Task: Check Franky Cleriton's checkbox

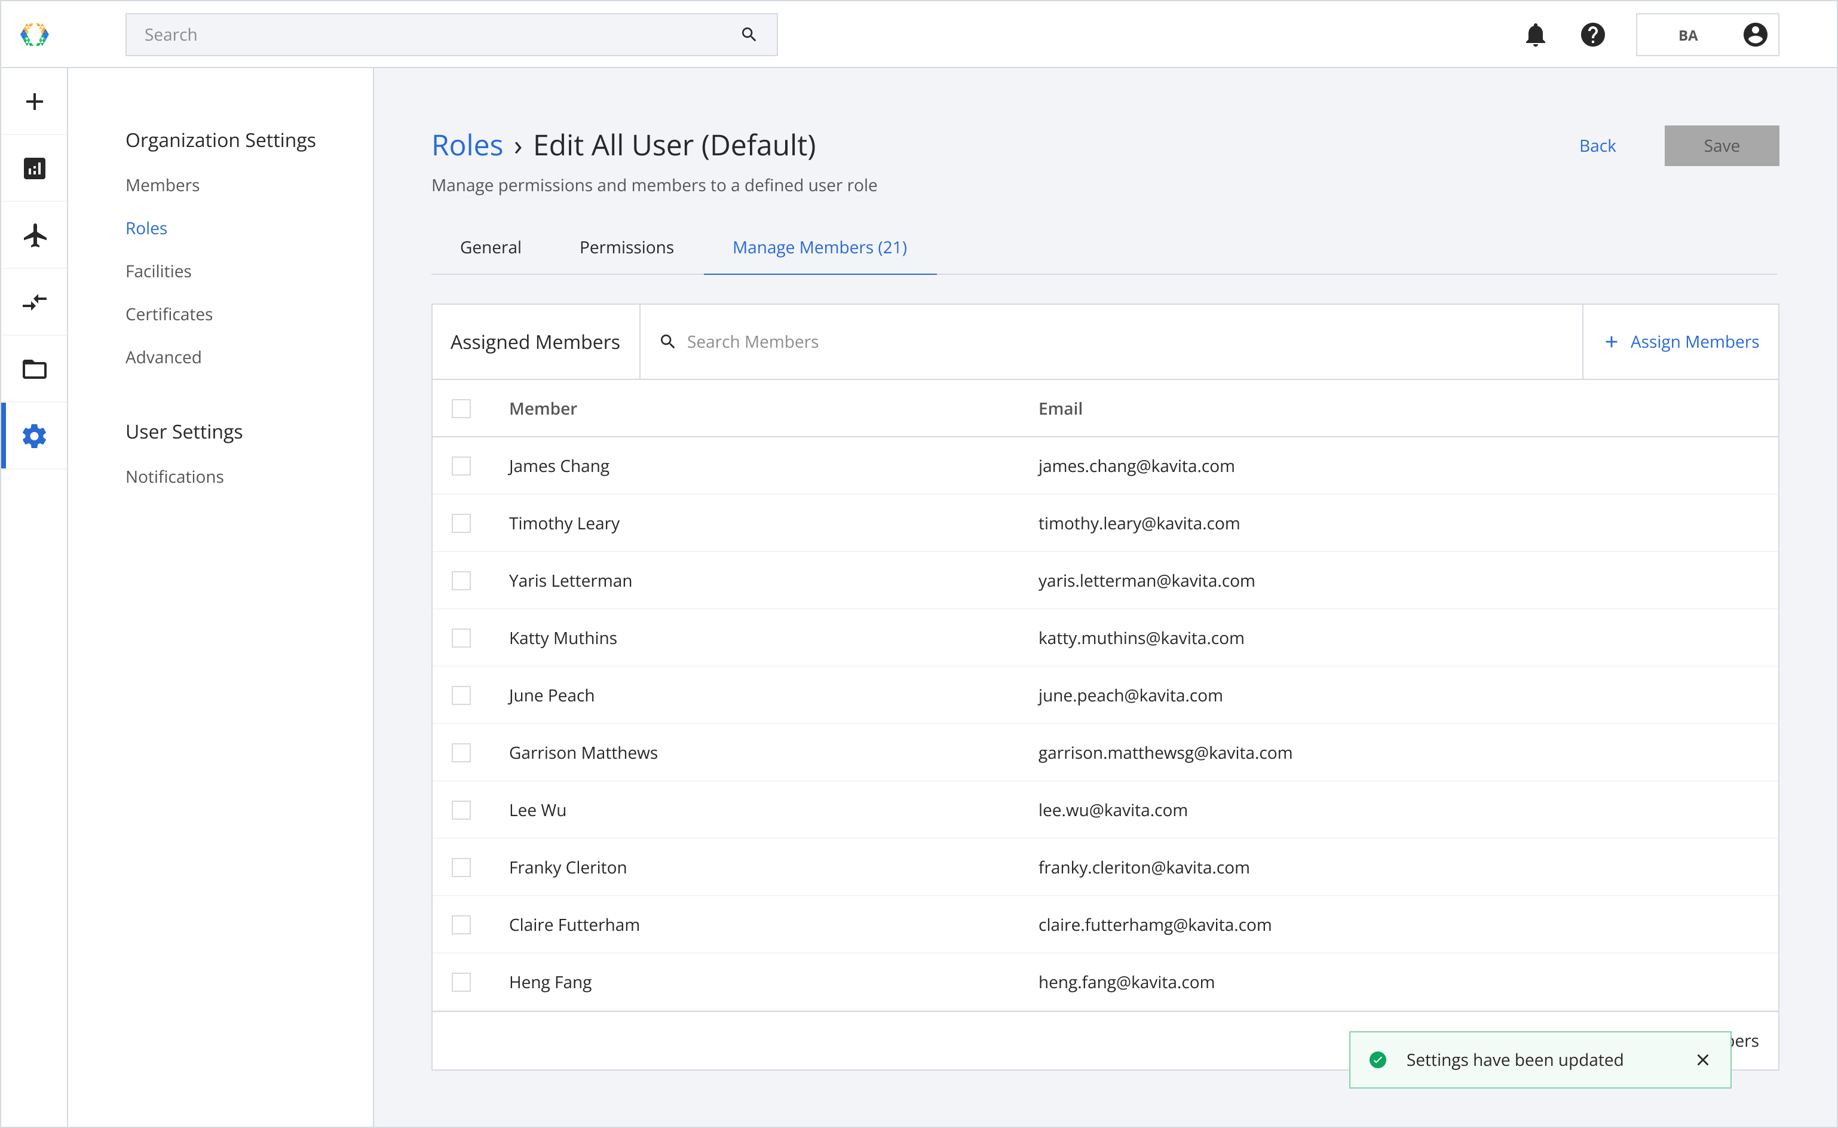Action: click(x=461, y=868)
